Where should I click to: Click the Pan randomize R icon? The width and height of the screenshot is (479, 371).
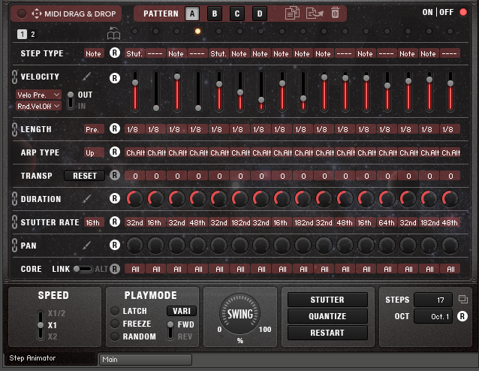click(x=115, y=245)
